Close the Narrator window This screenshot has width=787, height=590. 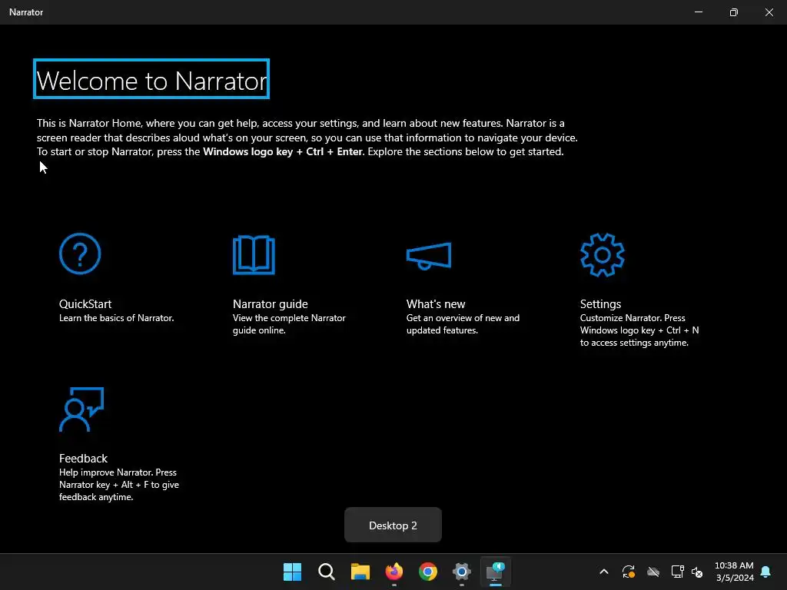pyautogui.click(x=769, y=12)
